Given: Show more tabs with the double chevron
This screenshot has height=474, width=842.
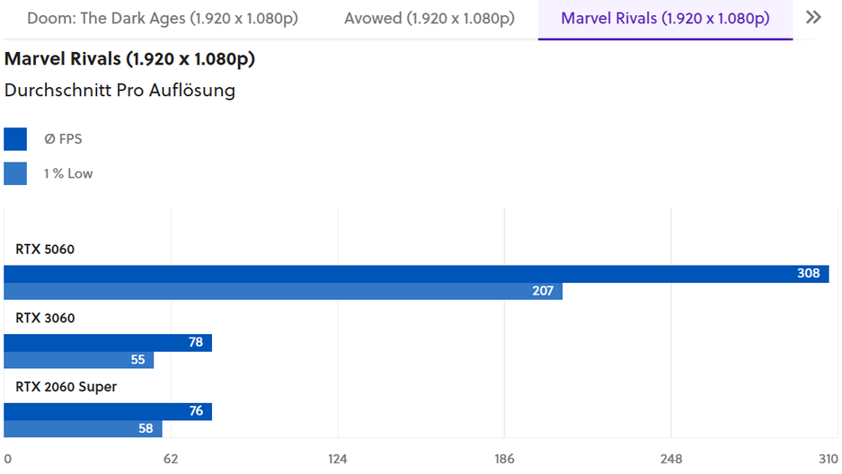Looking at the screenshot, I should pyautogui.click(x=814, y=18).
